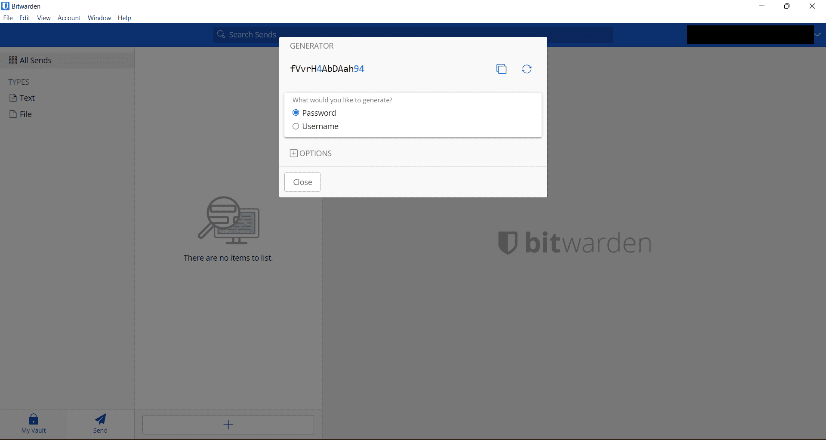Click the magnifier search icon

point(221,34)
